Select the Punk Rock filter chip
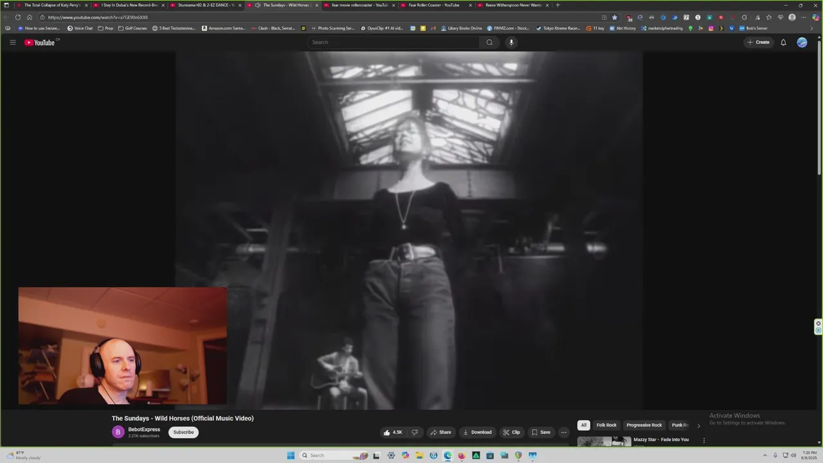Screen dimensions: 823x463 pos(680,425)
